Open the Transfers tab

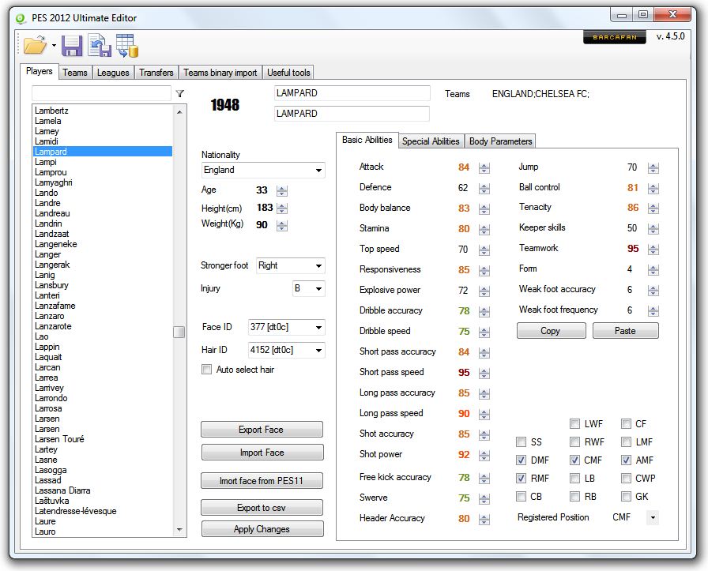click(x=156, y=73)
